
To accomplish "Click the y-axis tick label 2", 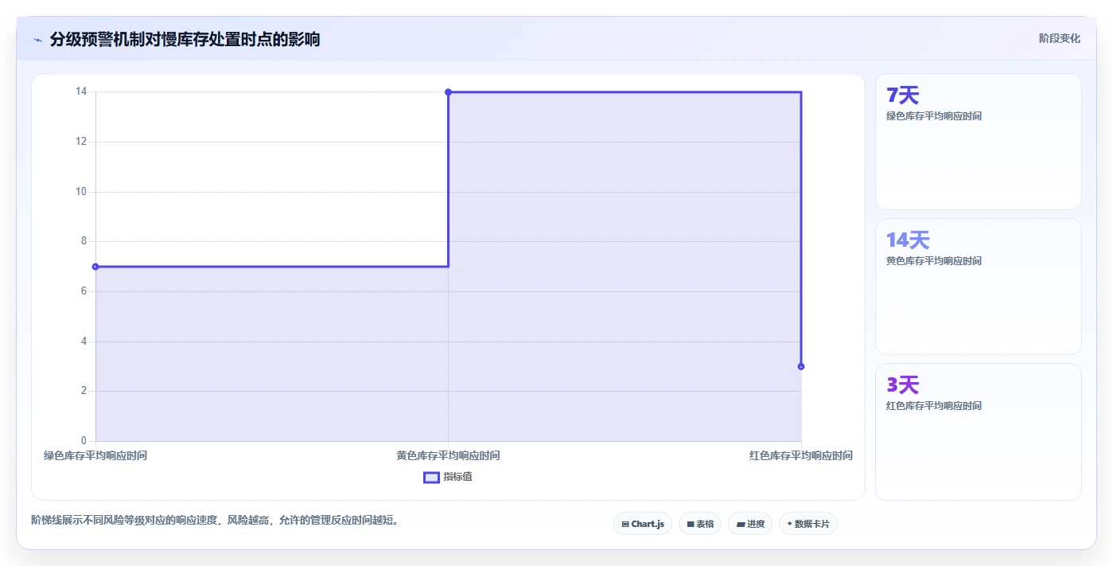I will pos(84,391).
